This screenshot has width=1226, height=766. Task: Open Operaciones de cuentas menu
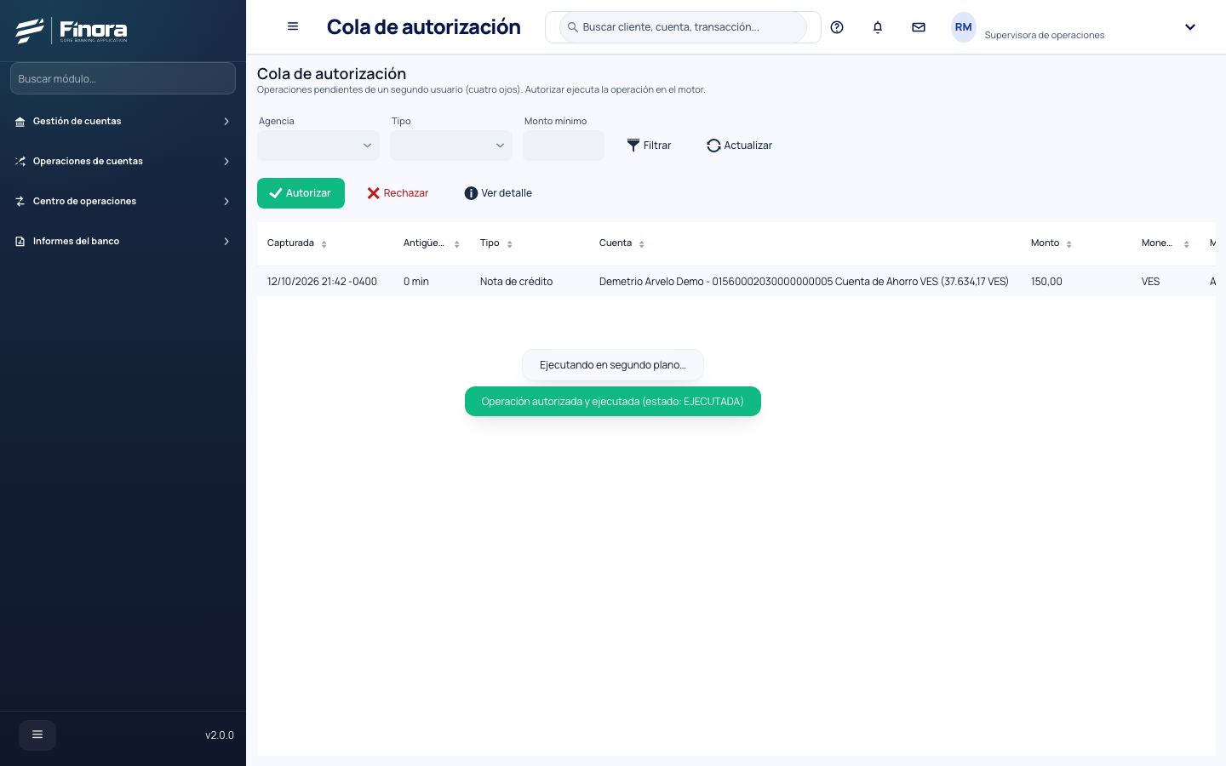point(123,162)
